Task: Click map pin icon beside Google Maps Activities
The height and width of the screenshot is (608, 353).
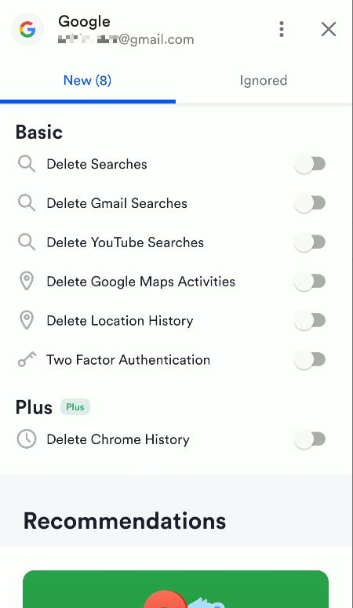Action: coord(27,281)
